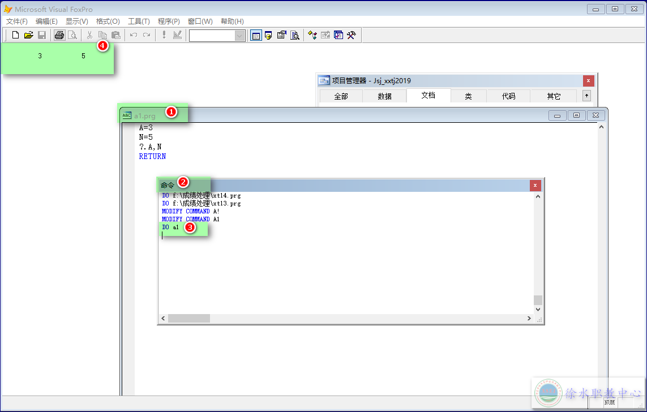Image resolution: width=647 pixels, height=412 pixels.
Task: Print using the printer icon
Action: click(59, 35)
